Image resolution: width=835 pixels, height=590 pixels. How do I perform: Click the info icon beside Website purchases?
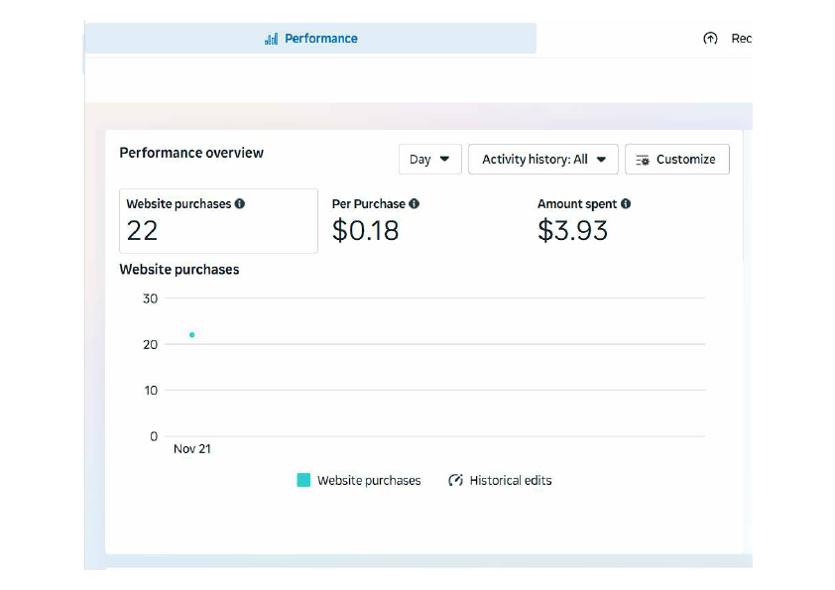pyautogui.click(x=238, y=203)
